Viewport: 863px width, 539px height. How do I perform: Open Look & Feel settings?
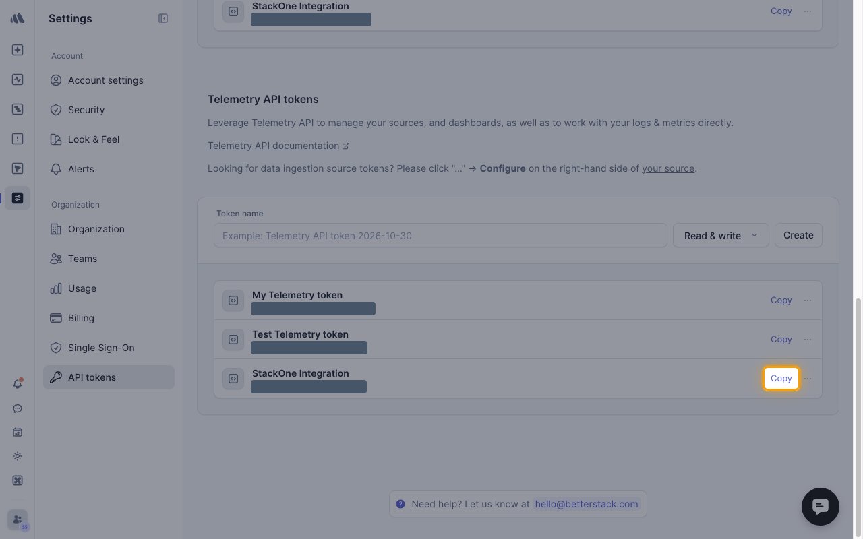[109, 139]
